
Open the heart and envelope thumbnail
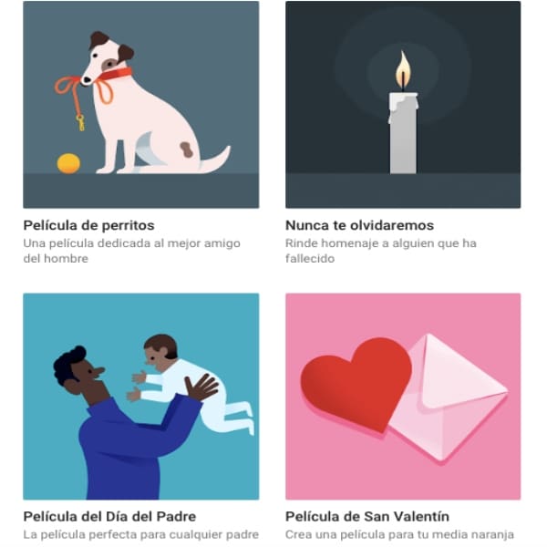coord(403,397)
